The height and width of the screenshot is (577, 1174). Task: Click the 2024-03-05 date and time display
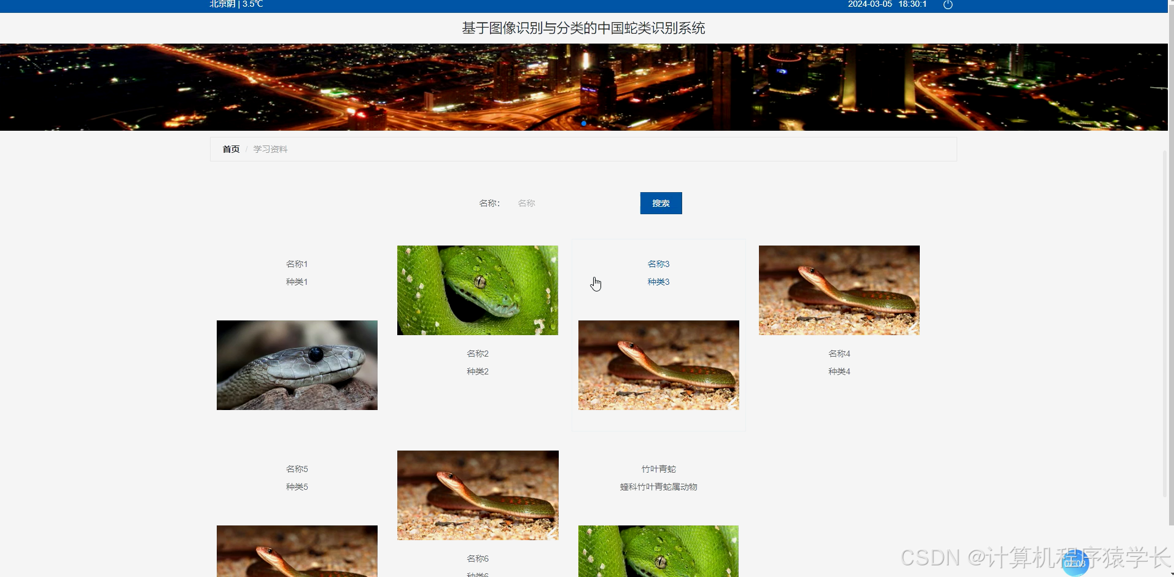pyautogui.click(x=887, y=4)
